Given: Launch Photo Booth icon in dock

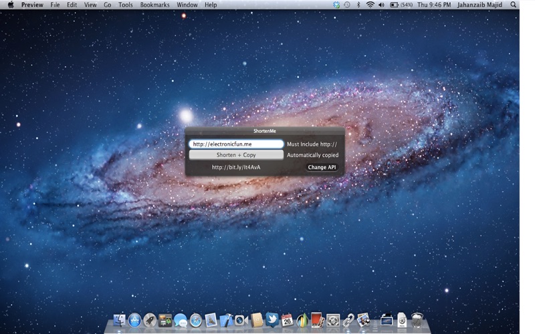Looking at the screenshot, I should (317, 320).
